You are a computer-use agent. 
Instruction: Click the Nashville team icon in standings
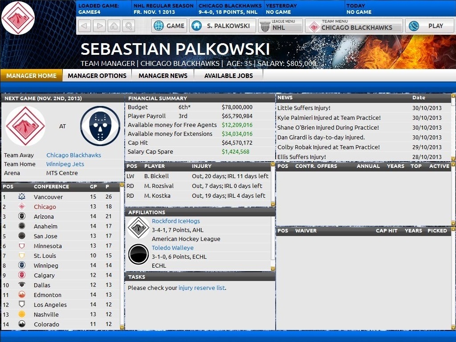(x=22, y=314)
